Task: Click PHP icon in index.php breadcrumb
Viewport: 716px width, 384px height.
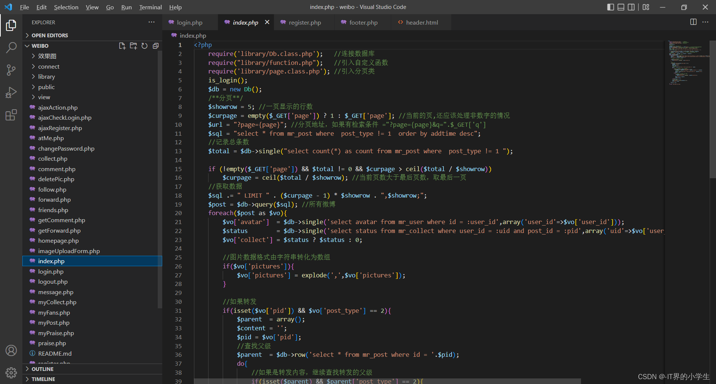Action: pyautogui.click(x=174, y=35)
